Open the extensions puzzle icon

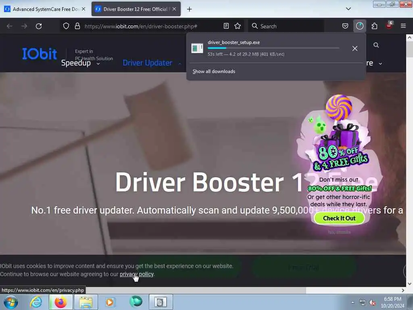click(x=374, y=26)
